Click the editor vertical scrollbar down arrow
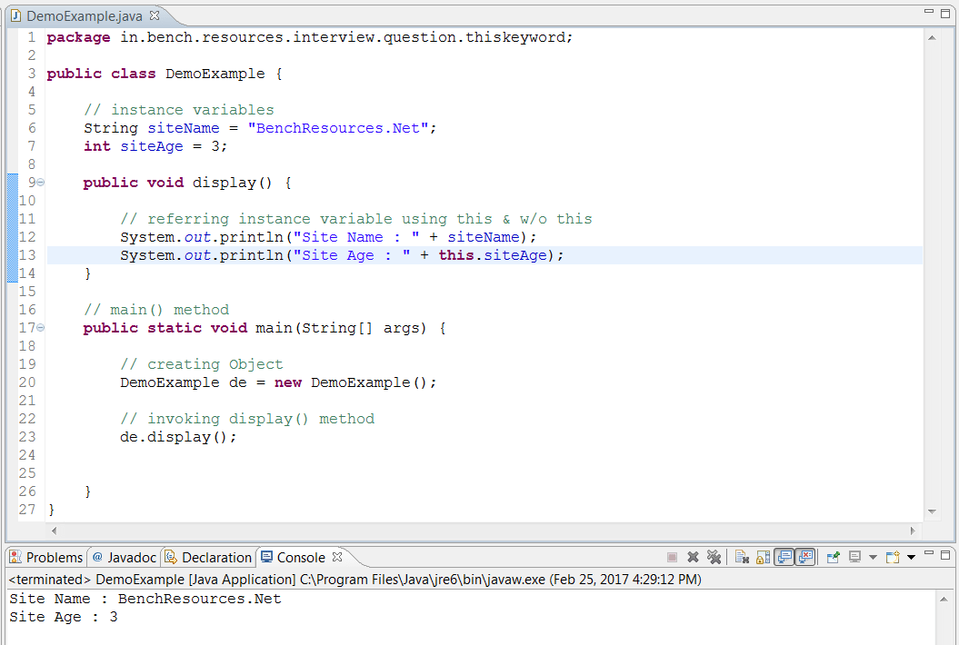959x645 pixels. point(932,511)
